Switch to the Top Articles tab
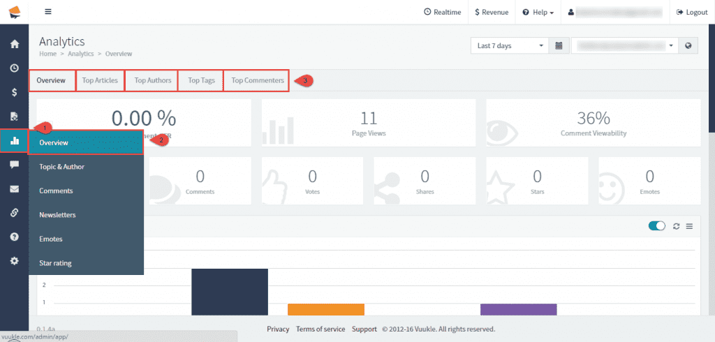This screenshot has height=342, width=715. (x=100, y=80)
